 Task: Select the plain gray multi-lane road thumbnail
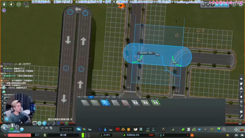(85, 103)
